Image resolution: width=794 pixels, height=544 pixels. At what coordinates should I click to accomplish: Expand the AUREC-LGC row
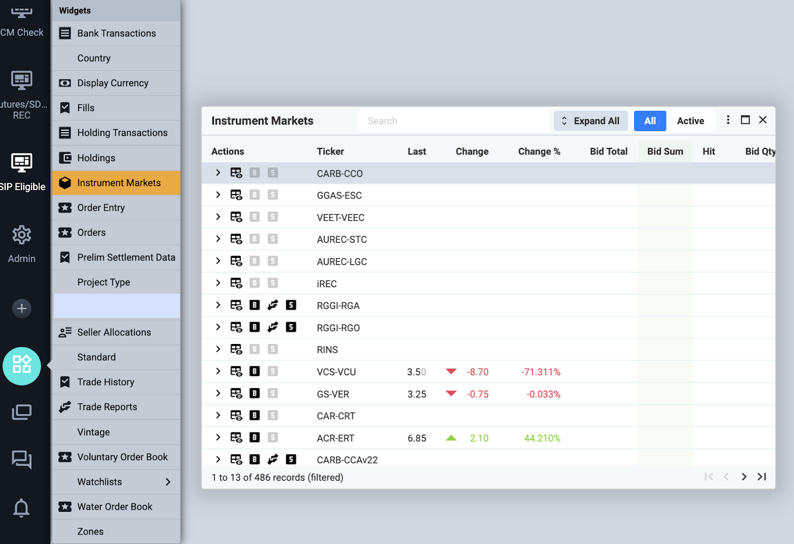coord(218,261)
